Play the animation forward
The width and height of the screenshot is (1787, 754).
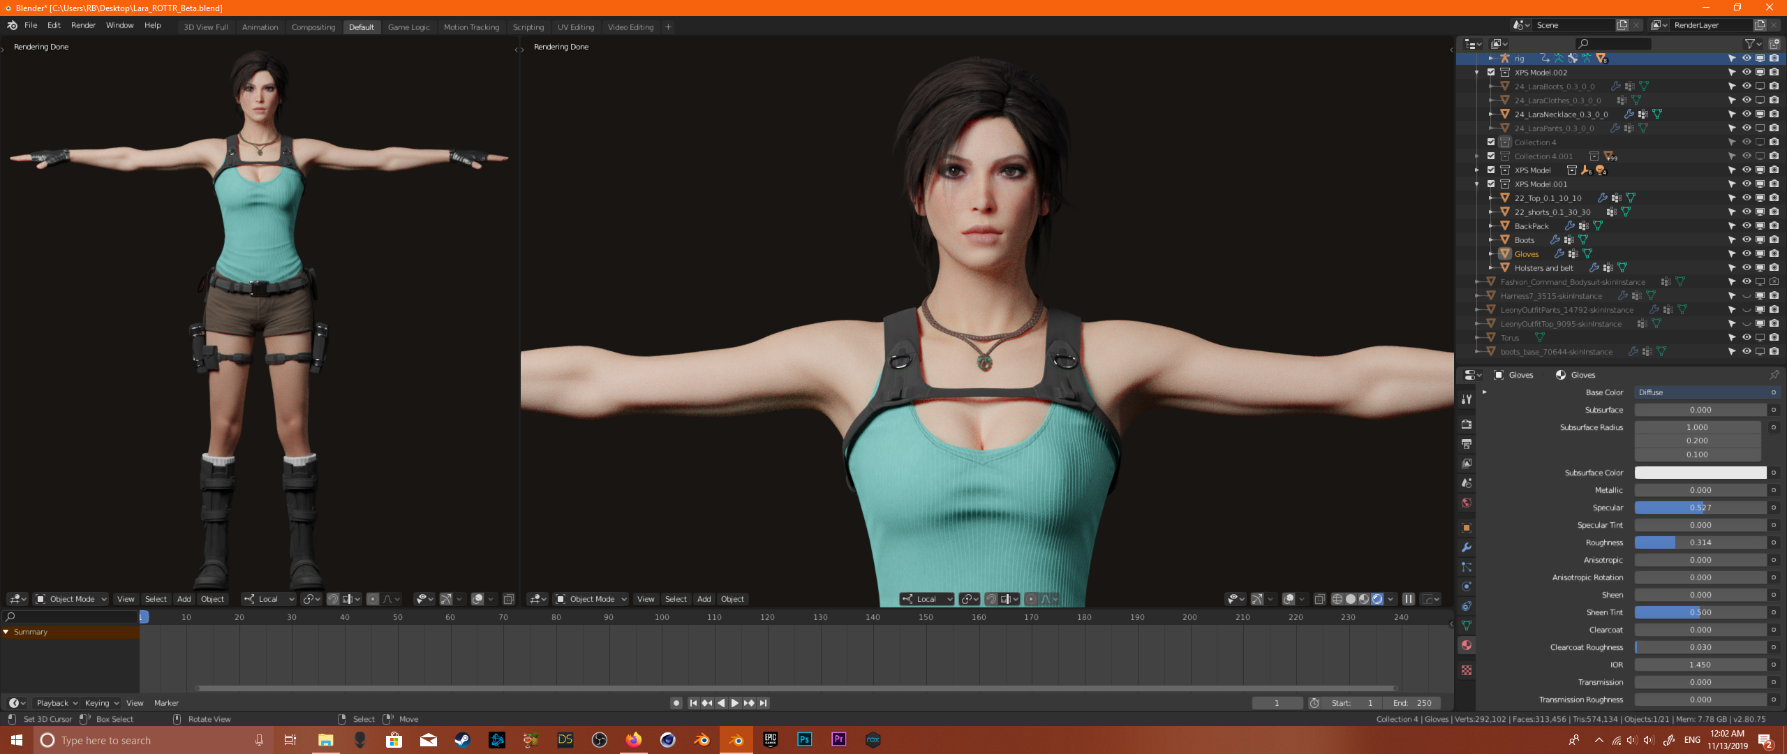[735, 703]
